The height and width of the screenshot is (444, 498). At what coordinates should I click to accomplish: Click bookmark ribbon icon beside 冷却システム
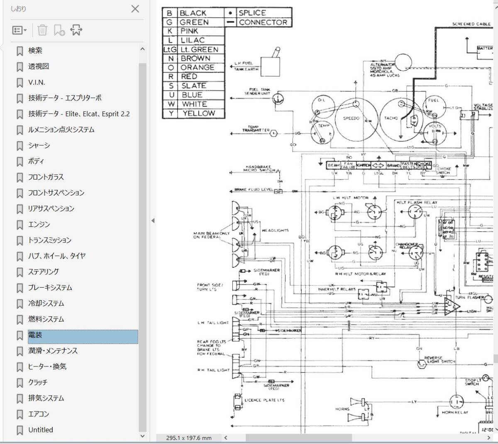tap(20, 304)
